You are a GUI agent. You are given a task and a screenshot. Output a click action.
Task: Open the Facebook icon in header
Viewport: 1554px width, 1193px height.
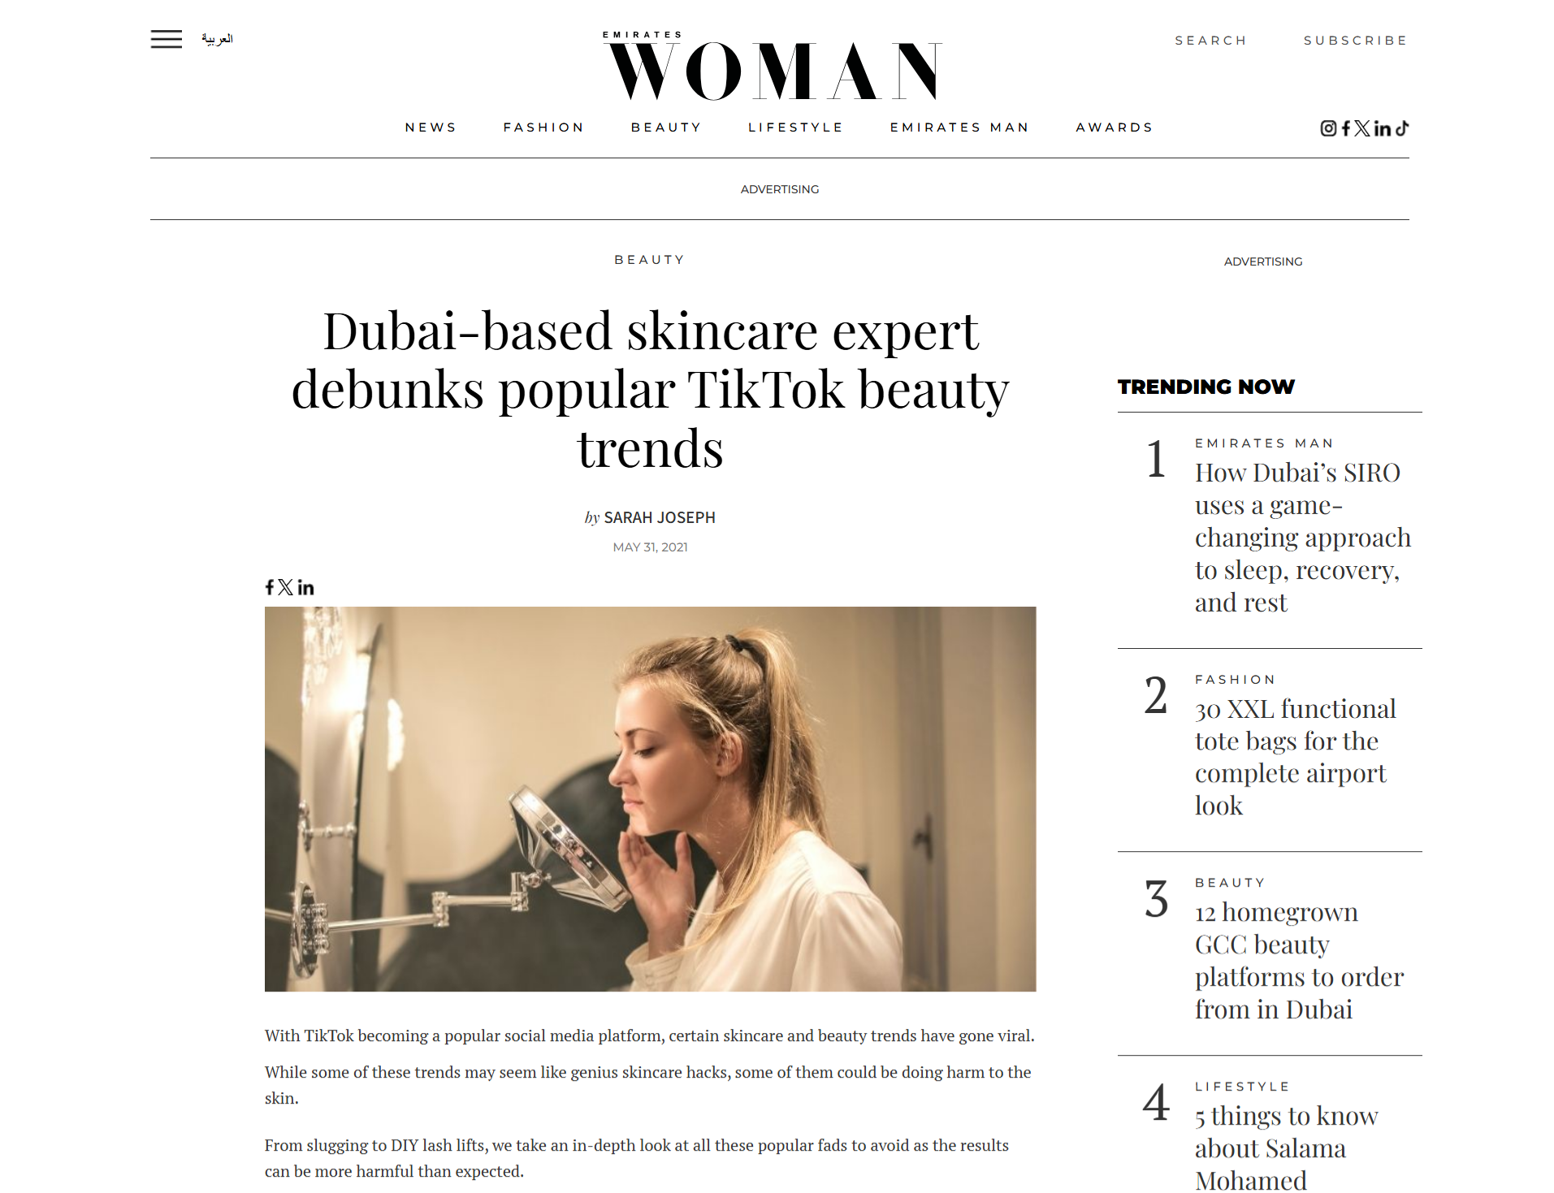coord(1345,128)
